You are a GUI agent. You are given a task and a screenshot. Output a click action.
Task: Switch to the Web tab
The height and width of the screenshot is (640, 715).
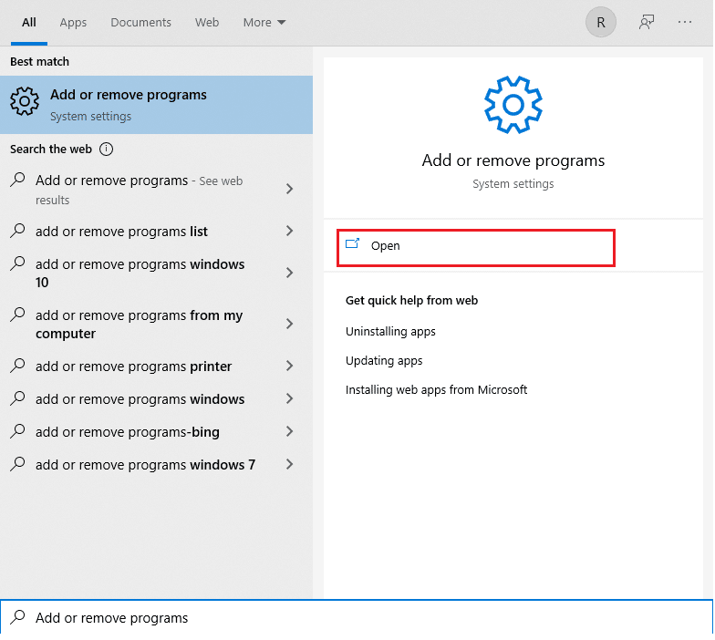(207, 22)
